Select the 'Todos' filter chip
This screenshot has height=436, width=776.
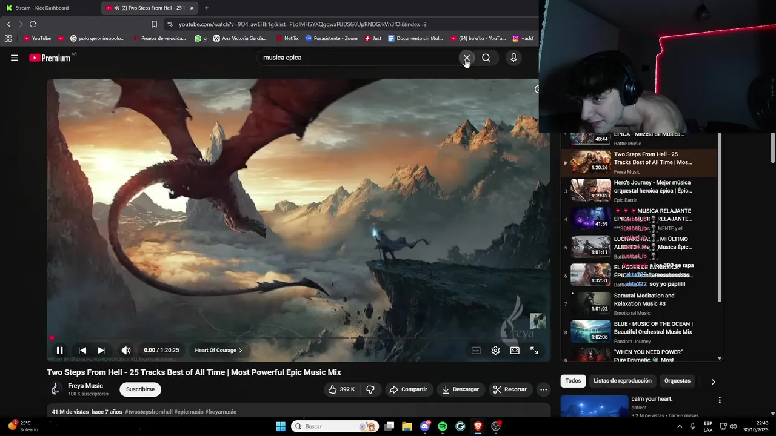573,381
